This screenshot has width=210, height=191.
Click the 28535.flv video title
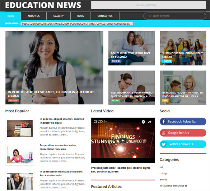[100, 121]
